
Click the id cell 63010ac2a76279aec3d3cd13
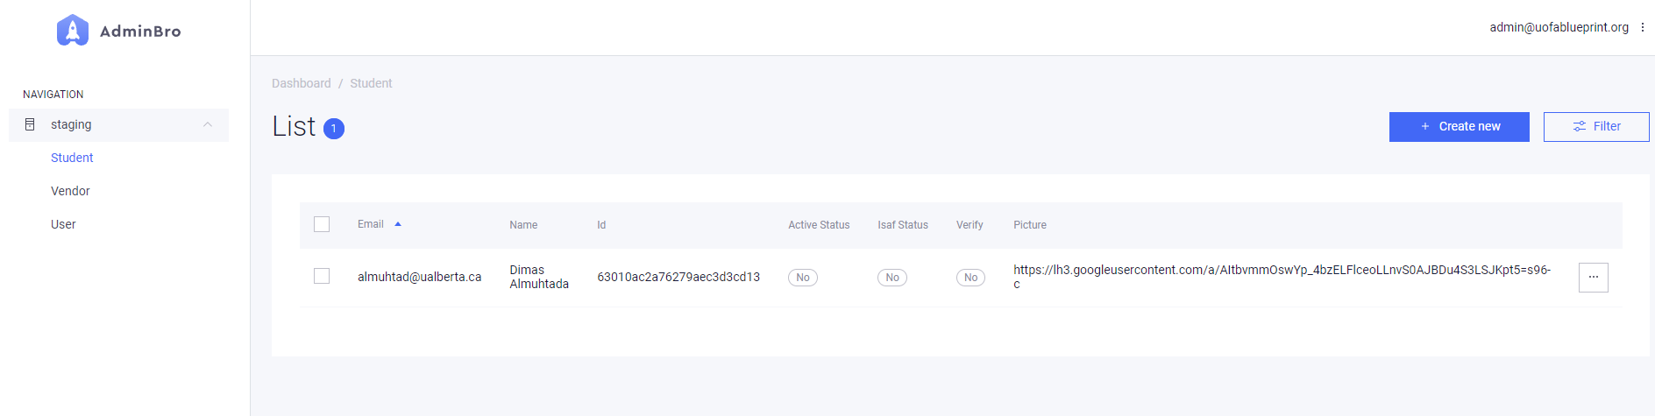(x=678, y=277)
